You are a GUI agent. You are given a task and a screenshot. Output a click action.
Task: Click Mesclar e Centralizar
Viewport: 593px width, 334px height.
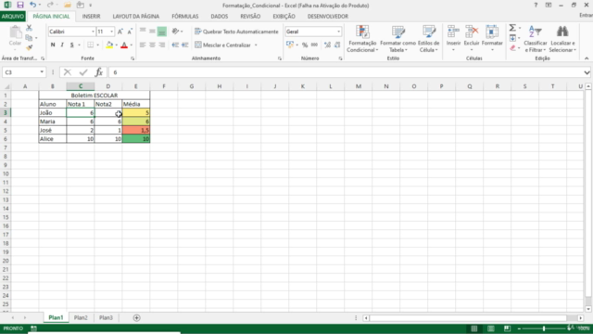pyautogui.click(x=222, y=45)
